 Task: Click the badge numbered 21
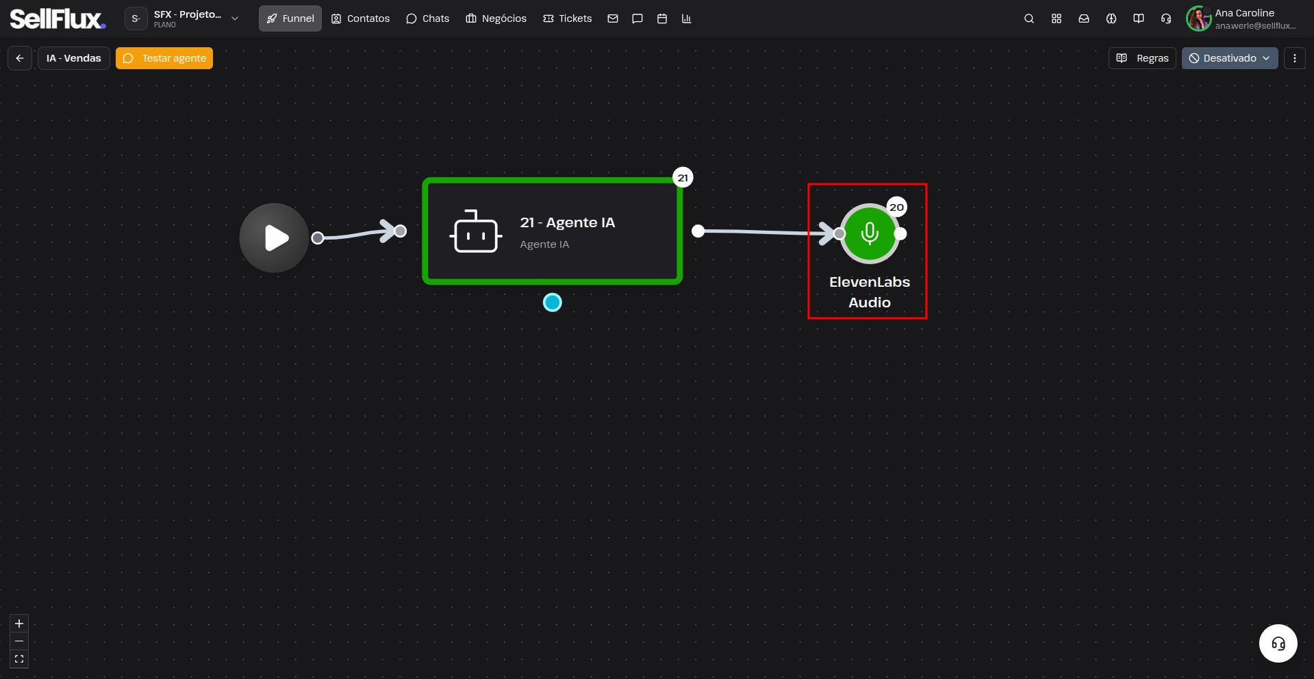[683, 178]
